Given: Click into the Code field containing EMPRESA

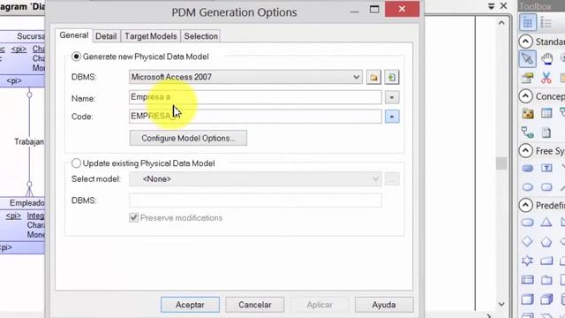Looking at the screenshot, I should click(255, 117).
